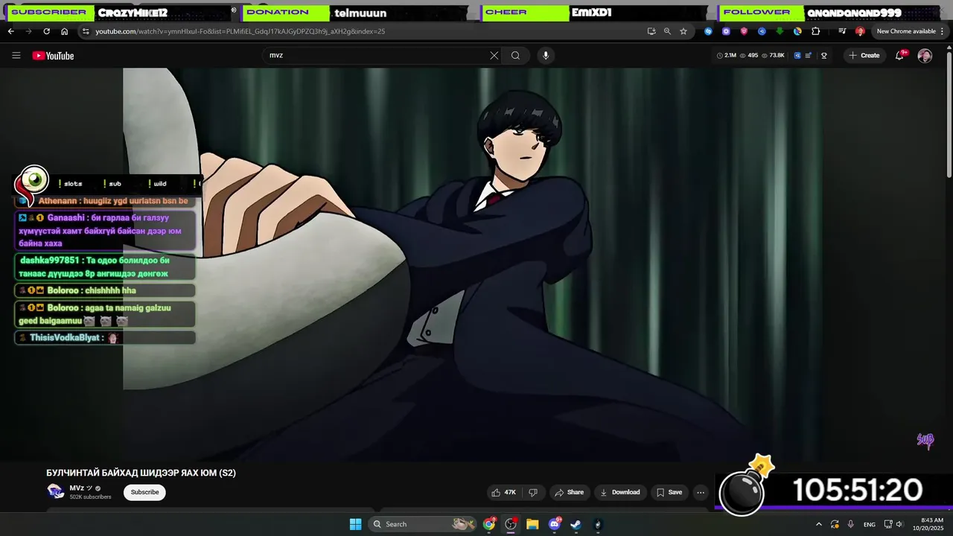Subscribe to the MVz channel

(x=144, y=492)
